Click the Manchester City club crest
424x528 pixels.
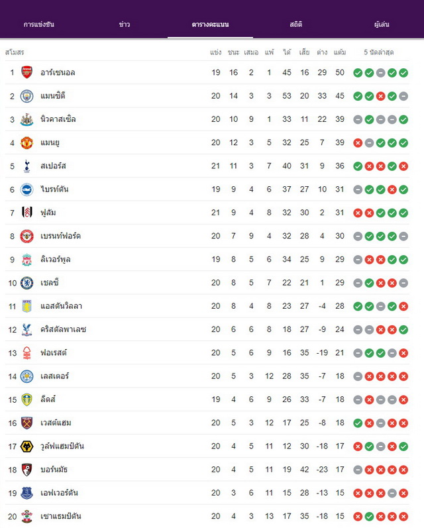[x=26, y=96]
